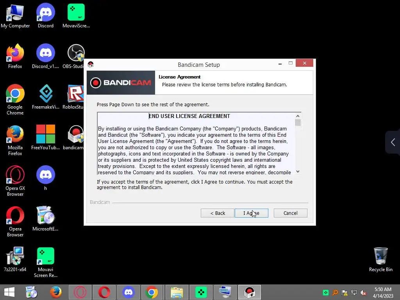The height and width of the screenshot is (300, 400).
Task: Select the MicrosoftE... installer icon
Action: [x=45, y=218]
